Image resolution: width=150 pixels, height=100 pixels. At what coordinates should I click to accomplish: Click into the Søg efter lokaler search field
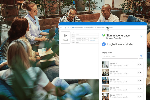[120, 56]
